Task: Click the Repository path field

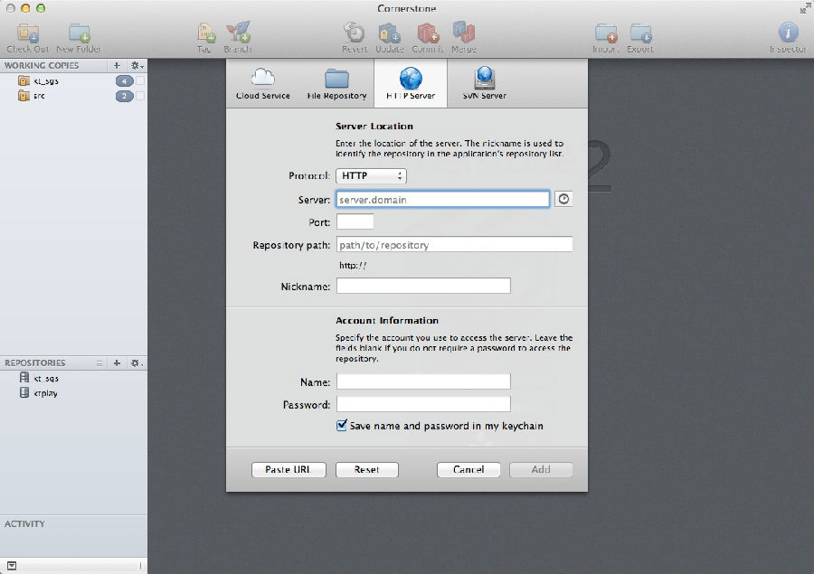Action: (x=454, y=244)
